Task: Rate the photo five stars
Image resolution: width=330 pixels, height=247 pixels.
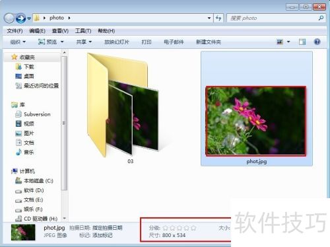Action: click(x=193, y=228)
